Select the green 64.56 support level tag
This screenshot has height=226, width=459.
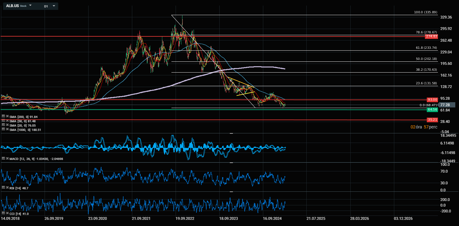432,110
